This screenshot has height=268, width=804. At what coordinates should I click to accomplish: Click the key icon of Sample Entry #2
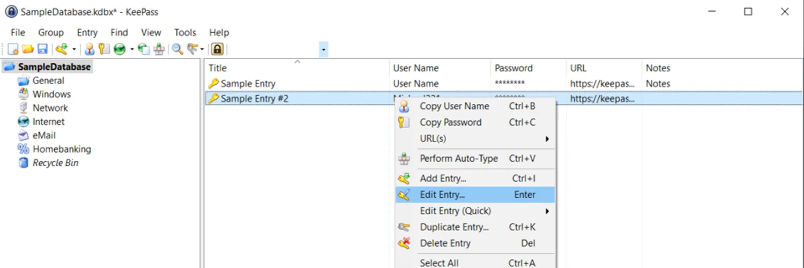pos(214,99)
